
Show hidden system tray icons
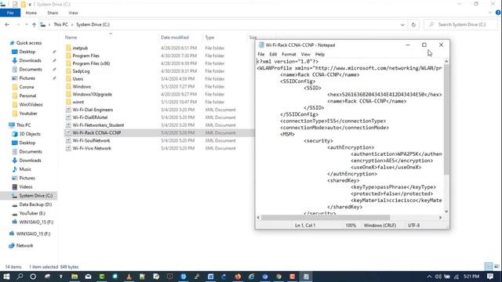pos(429,277)
